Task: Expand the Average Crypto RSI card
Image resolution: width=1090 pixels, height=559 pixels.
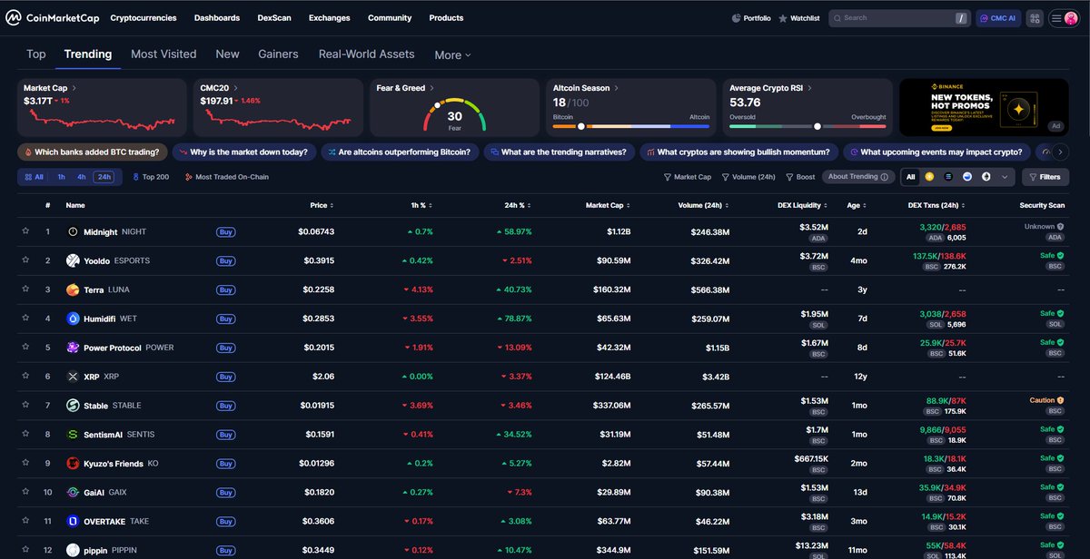Action: point(811,88)
